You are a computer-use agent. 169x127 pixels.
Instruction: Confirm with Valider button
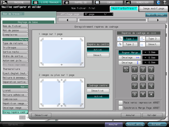(152, 115)
